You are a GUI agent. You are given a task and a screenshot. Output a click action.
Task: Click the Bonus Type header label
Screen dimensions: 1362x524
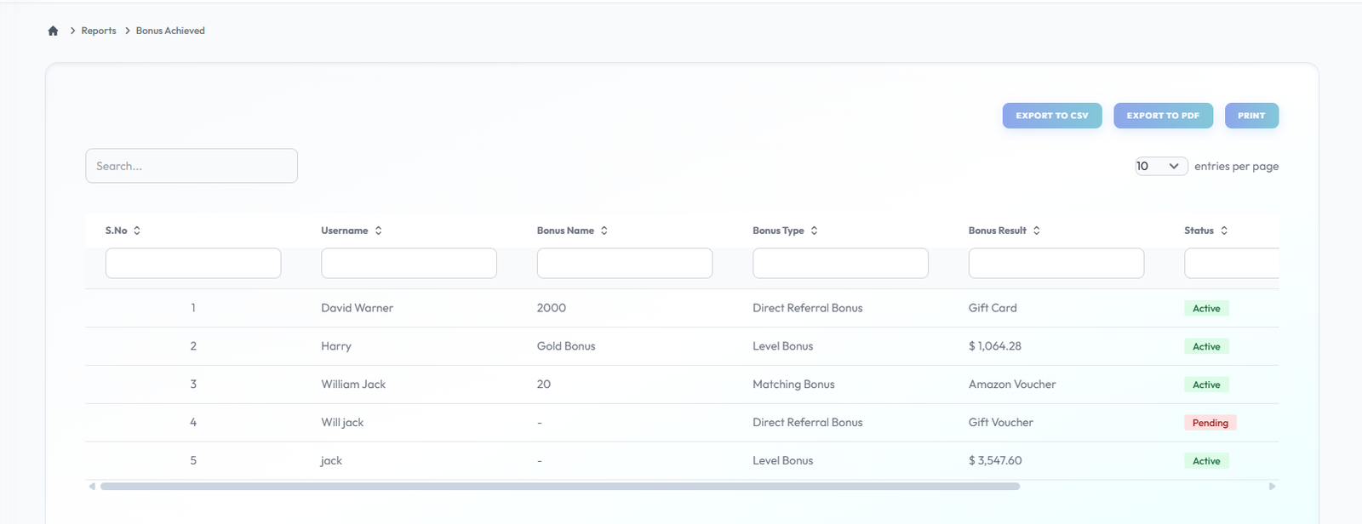click(x=778, y=231)
